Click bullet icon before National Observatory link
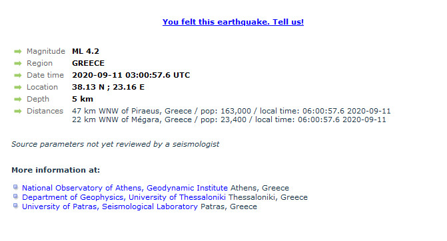The height and width of the screenshot is (241, 447). pyautogui.click(x=15, y=187)
